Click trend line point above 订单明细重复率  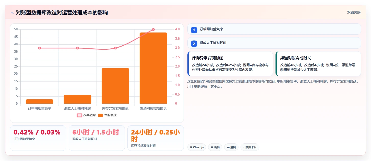point(40,48)
